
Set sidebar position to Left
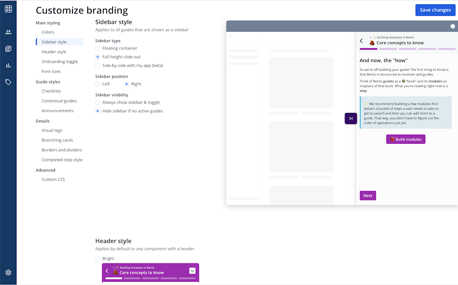[98, 84]
